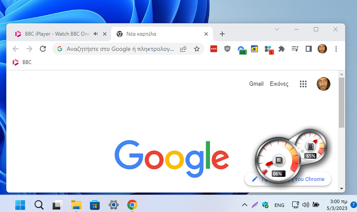Image resolution: width=357 pixels, height=212 pixels.
Task: Switch to the BBC iPlayer tab
Action: point(58,34)
